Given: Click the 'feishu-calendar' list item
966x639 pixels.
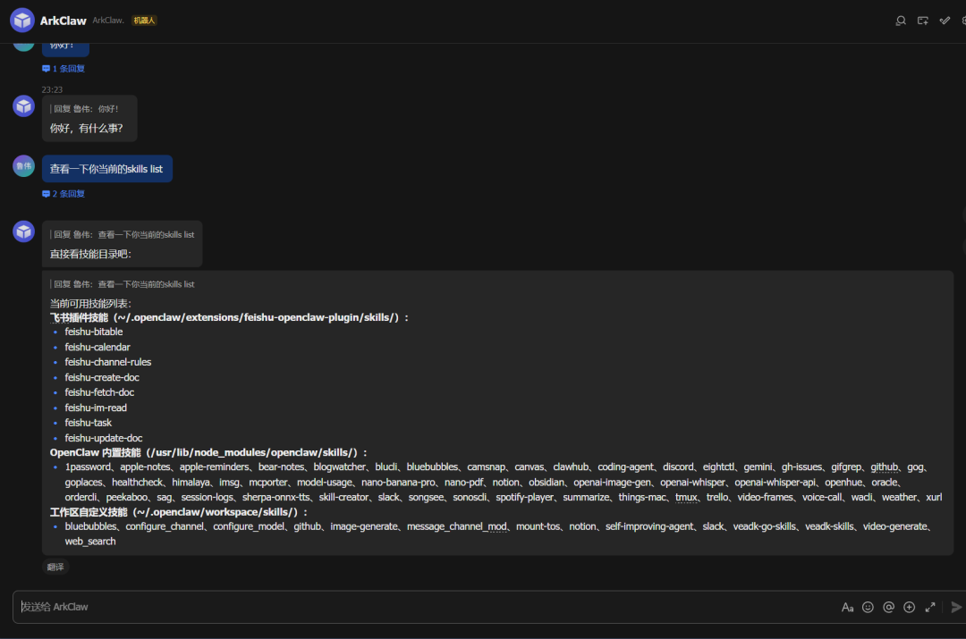Looking at the screenshot, I should pos(97,347).
